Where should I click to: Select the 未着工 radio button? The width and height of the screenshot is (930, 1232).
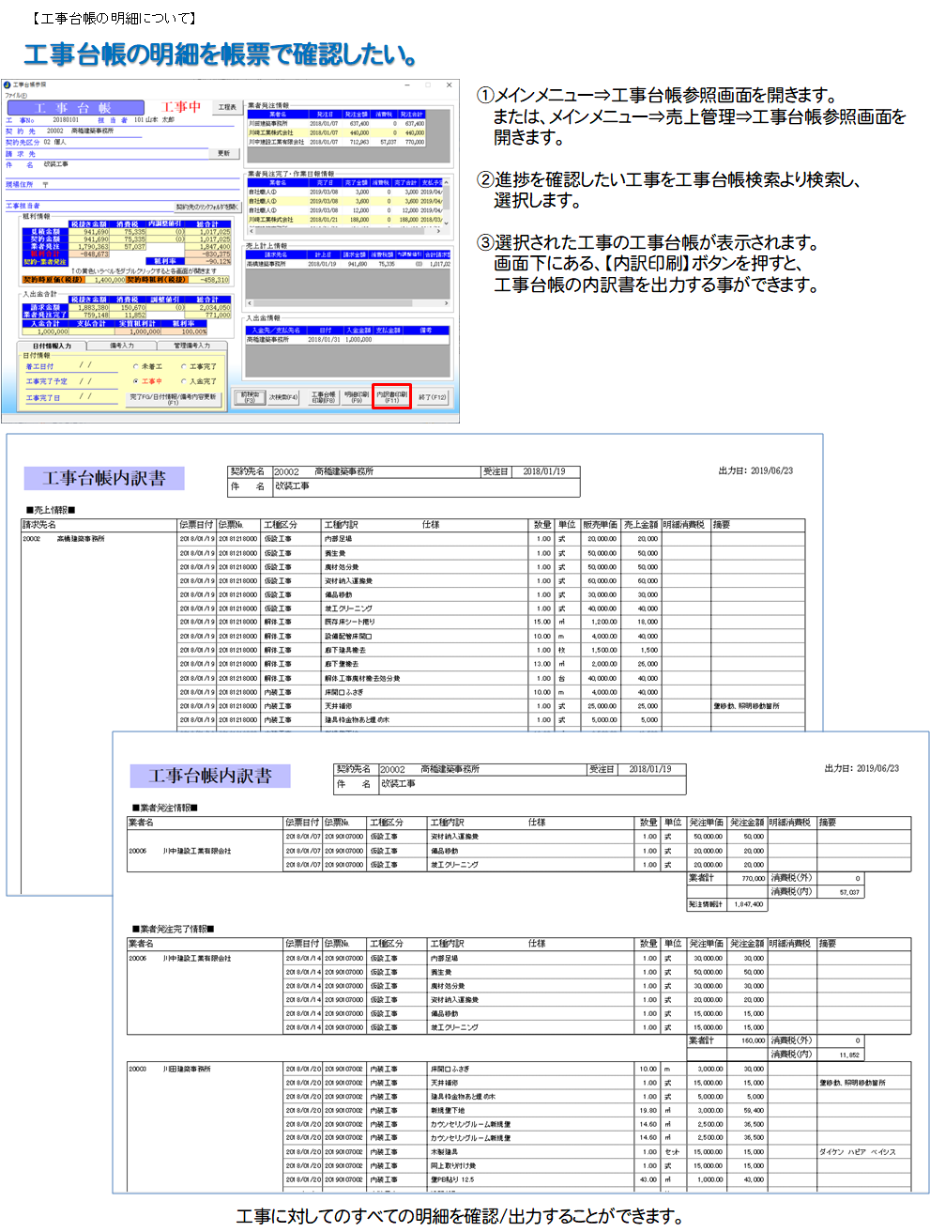point(147,366)
